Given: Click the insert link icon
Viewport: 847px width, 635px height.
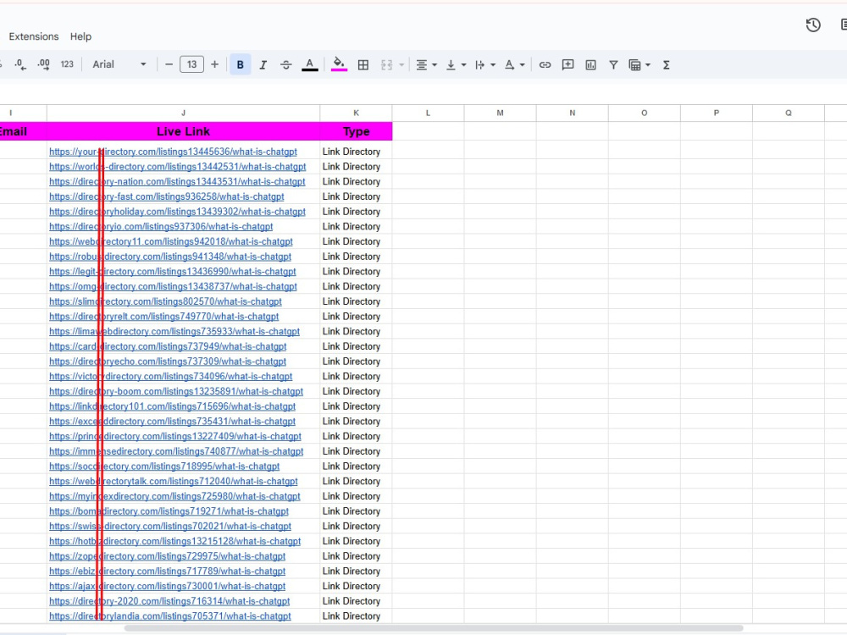Looking at the screenshot, I should click(545, 65).
